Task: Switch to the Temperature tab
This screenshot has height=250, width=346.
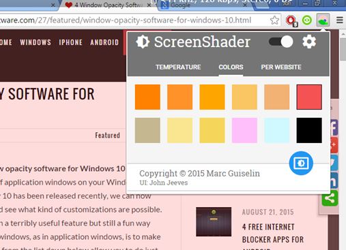Action: (178, 67)
